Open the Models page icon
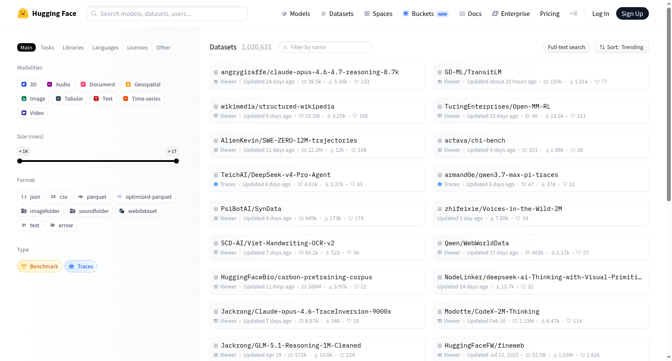This screenshot has width=672, height=361. 284,13
